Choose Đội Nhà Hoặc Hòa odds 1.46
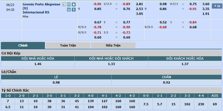 pos(38,64)
